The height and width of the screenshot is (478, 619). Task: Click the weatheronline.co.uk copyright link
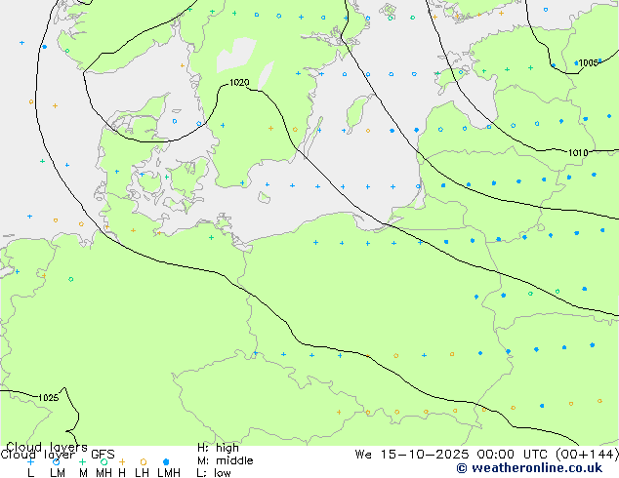point(529,468)
